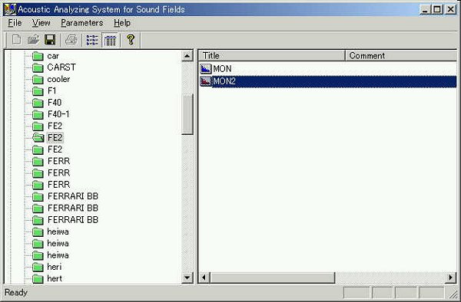461x302 pixels.
Task: Click the tree scrollbar up arrow
Action: [x=187, y=56]
